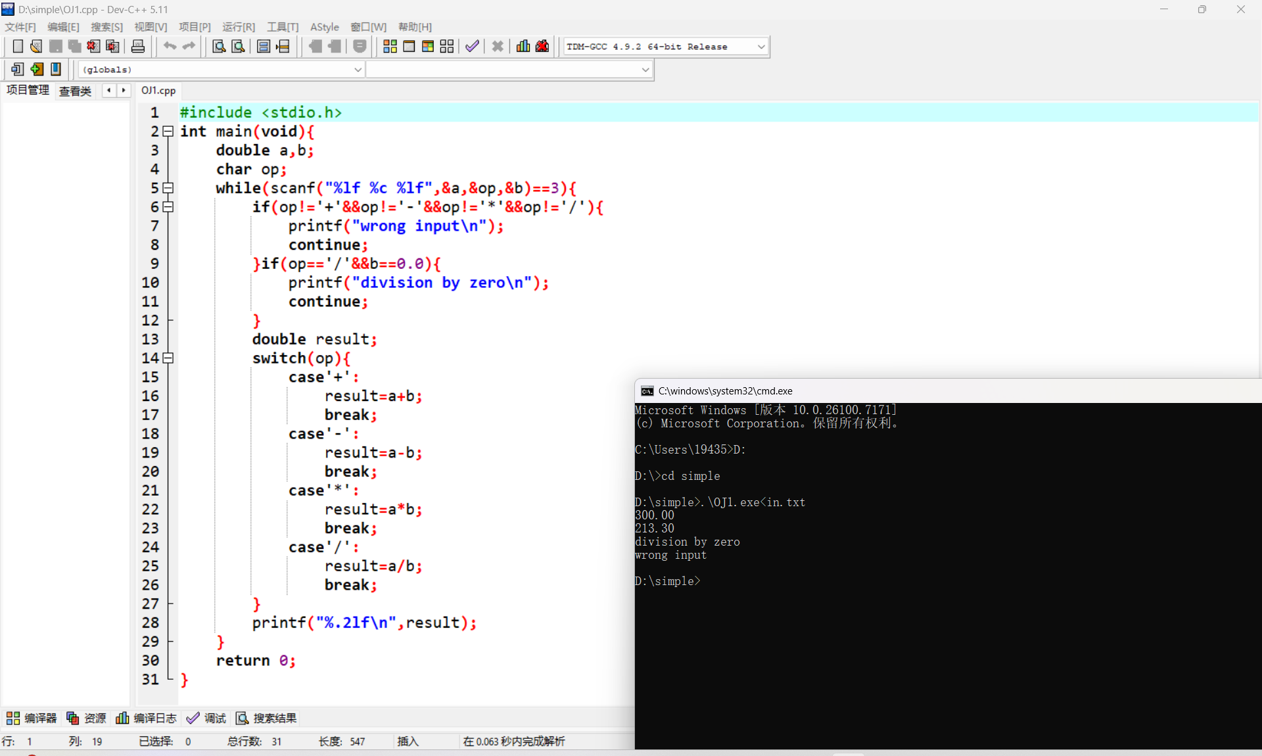Open the TDM-GCC compiler selection dropdown

(760, 47)
